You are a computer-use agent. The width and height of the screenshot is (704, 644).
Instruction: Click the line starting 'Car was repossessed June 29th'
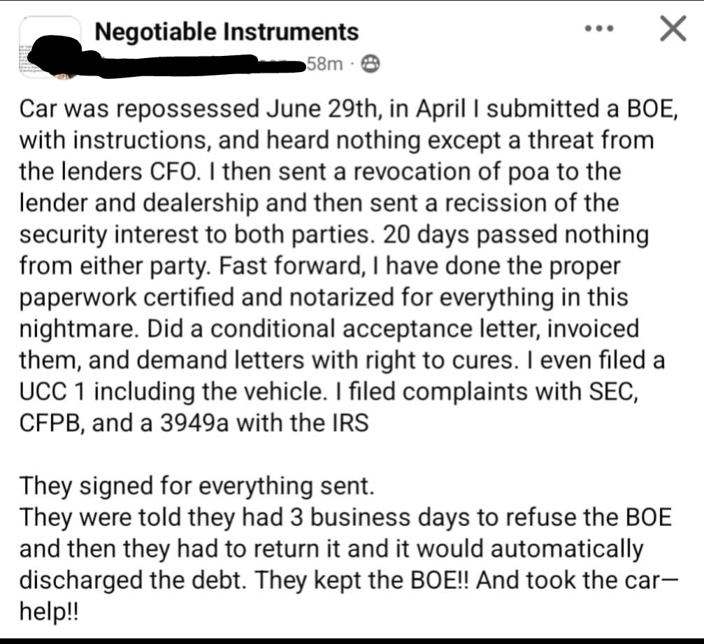[x=348, y=109]
